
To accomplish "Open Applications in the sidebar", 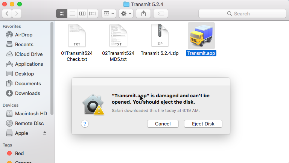I will (x=29, y=64).
